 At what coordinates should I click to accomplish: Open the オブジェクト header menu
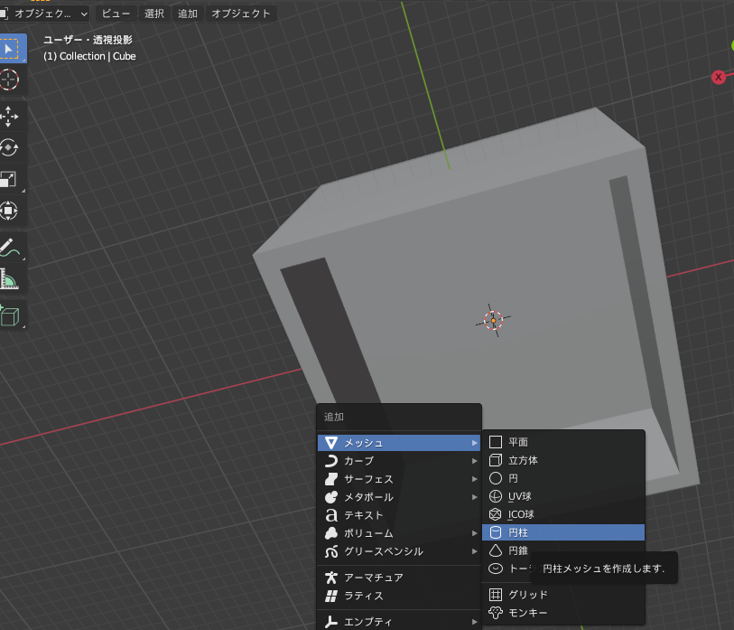[x=241, y=14]
